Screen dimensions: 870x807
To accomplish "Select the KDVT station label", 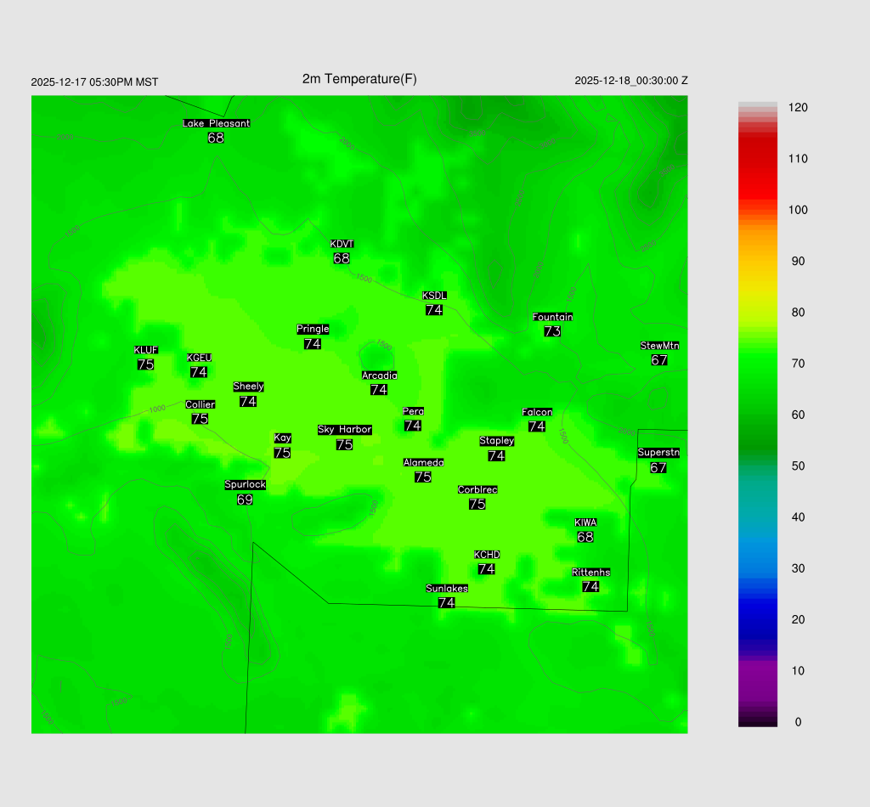I will [342, 244].
